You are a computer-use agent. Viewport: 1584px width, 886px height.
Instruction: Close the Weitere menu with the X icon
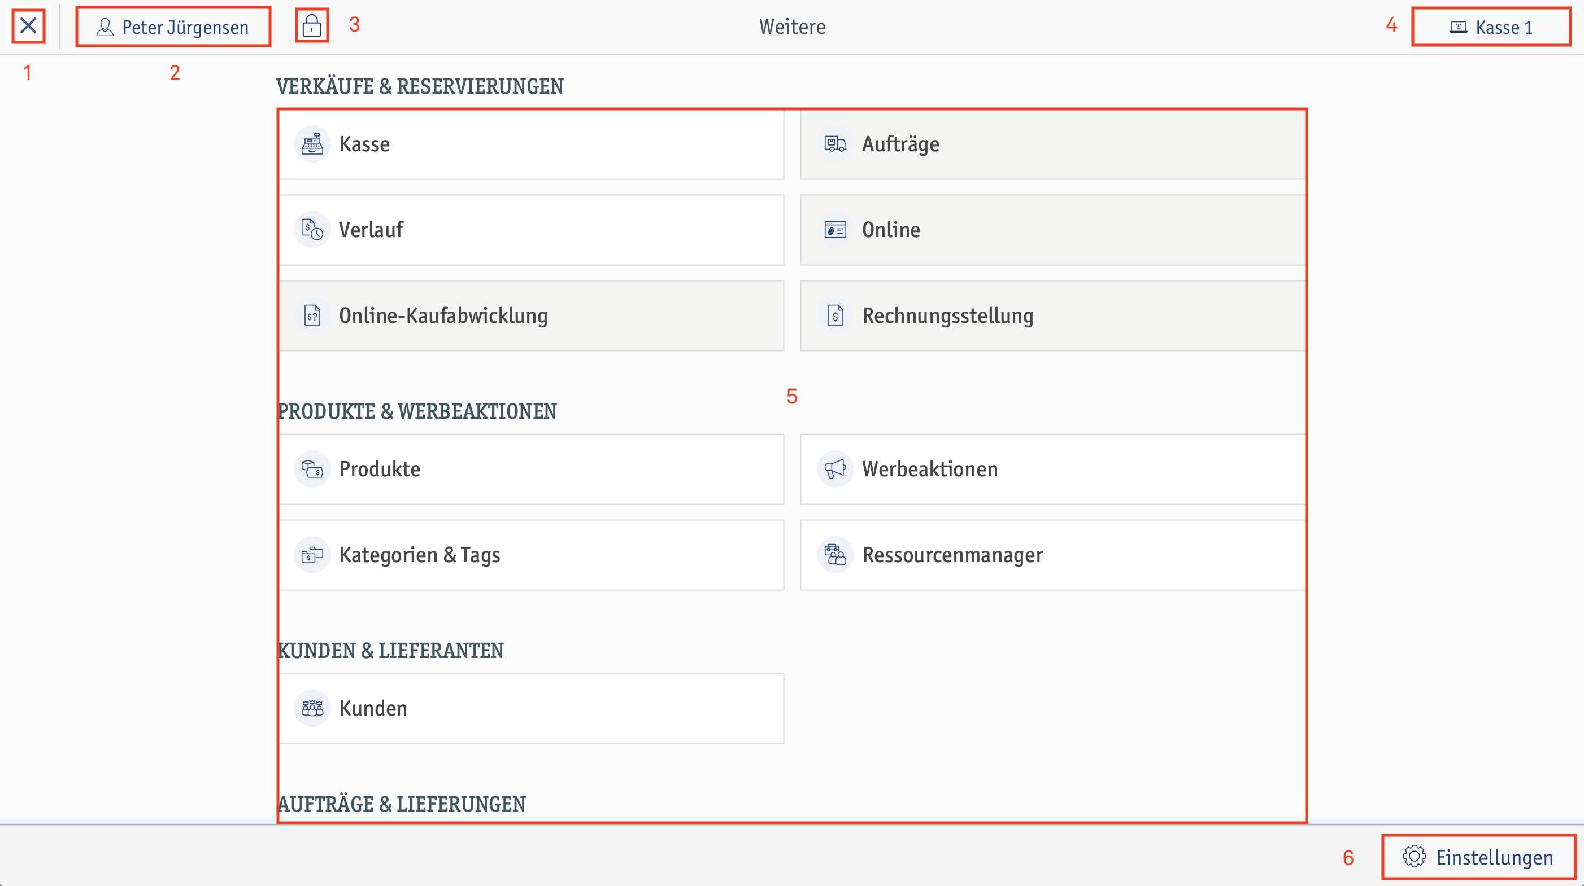click(x=28, y=27)
